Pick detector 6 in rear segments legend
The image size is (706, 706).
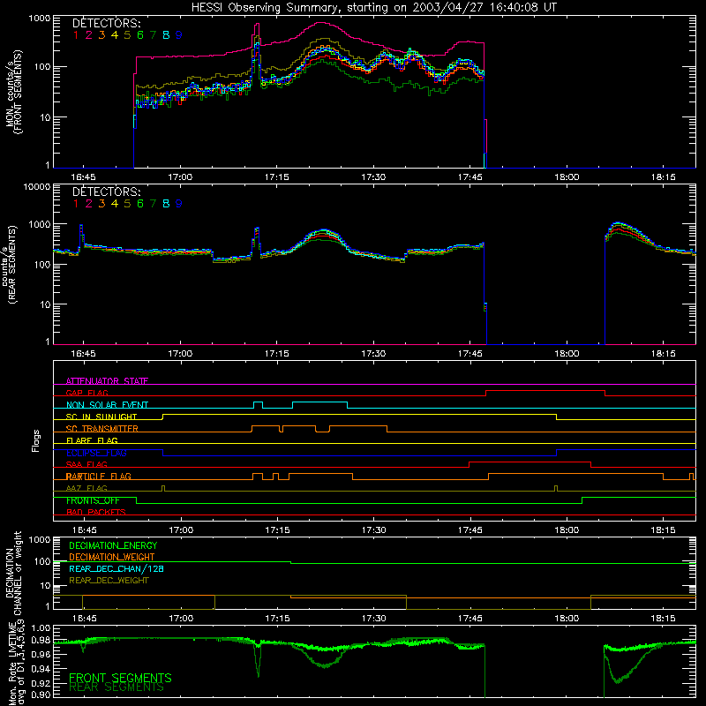[x=140, y=204]
